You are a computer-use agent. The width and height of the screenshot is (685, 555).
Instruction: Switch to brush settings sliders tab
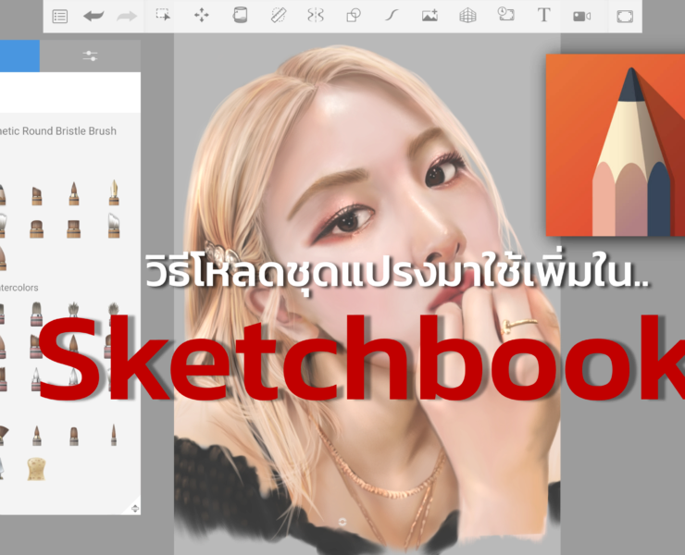90,55
